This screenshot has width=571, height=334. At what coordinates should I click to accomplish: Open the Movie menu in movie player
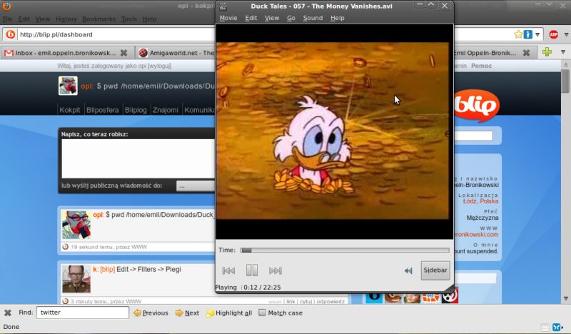click(x=228, y=18)
